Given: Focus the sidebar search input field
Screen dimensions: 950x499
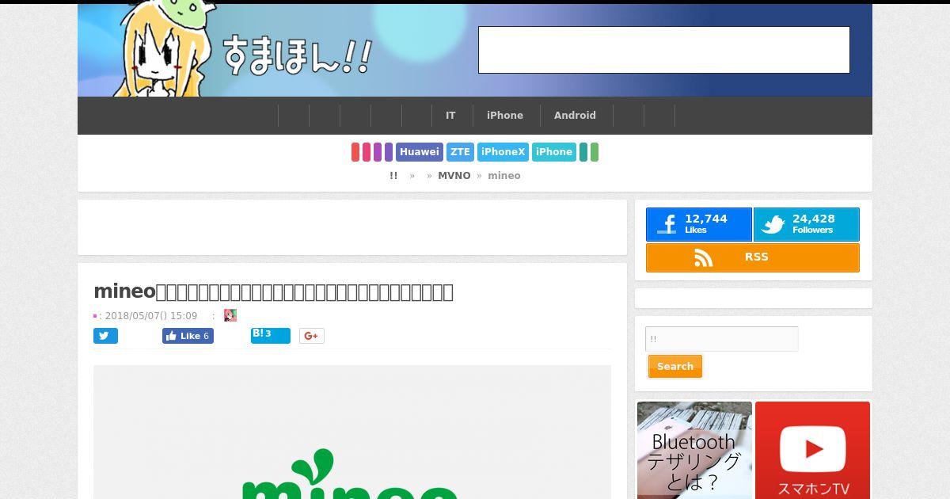Looking at the screenshot, I should click(722, 339).
